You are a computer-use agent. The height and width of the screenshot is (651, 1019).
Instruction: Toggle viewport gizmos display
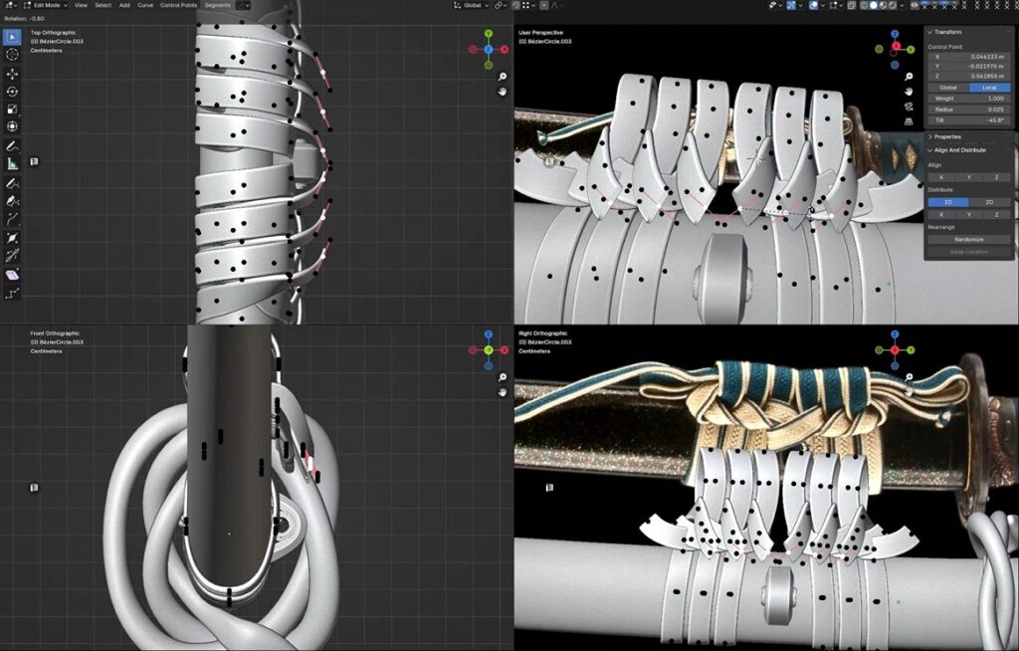click(791, 5)
